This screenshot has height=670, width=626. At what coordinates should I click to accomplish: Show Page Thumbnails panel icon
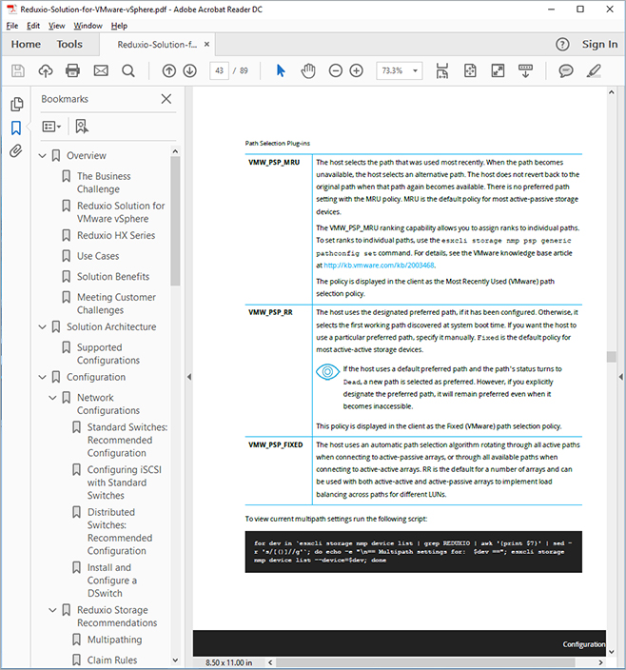pyautogui.click(x=17, y=104)
